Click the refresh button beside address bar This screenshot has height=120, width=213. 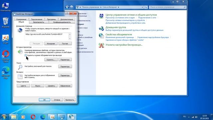pos(146,7)
